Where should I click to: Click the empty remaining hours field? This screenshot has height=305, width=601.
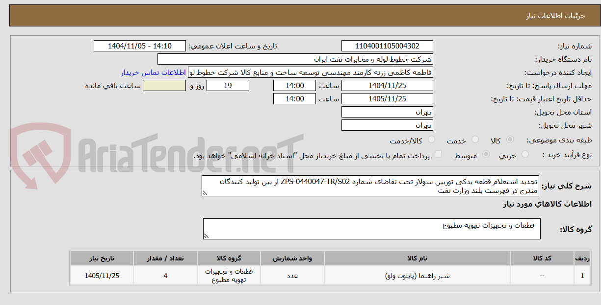(x=164, y=86)
